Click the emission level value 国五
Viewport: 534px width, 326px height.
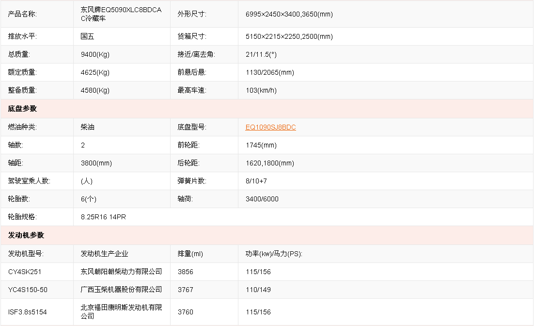tap(88, 36)
